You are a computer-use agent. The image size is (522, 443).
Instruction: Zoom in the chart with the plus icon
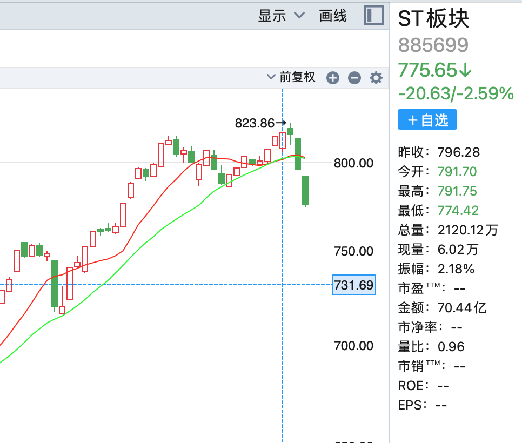pos(333,78)
